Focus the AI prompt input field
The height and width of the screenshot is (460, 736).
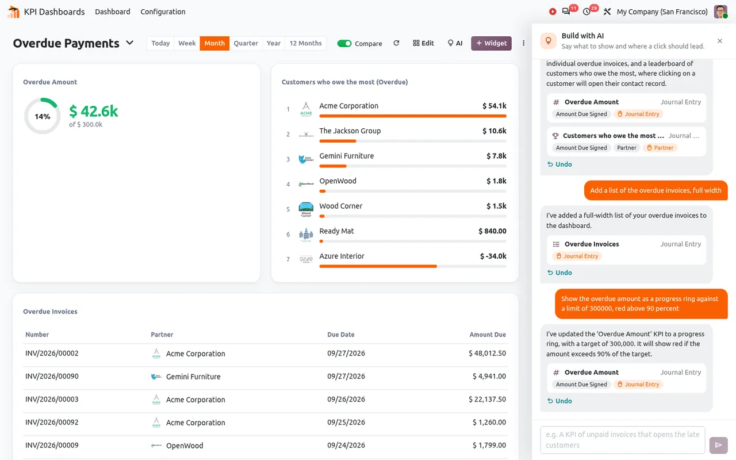pyautogui.click(x=623, y=440)
